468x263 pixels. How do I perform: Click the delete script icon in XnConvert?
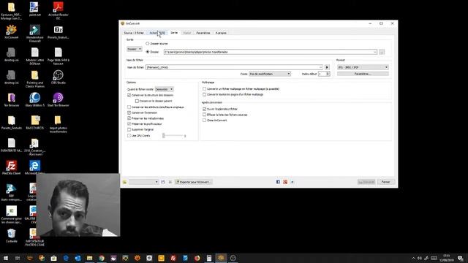(170, 182)
